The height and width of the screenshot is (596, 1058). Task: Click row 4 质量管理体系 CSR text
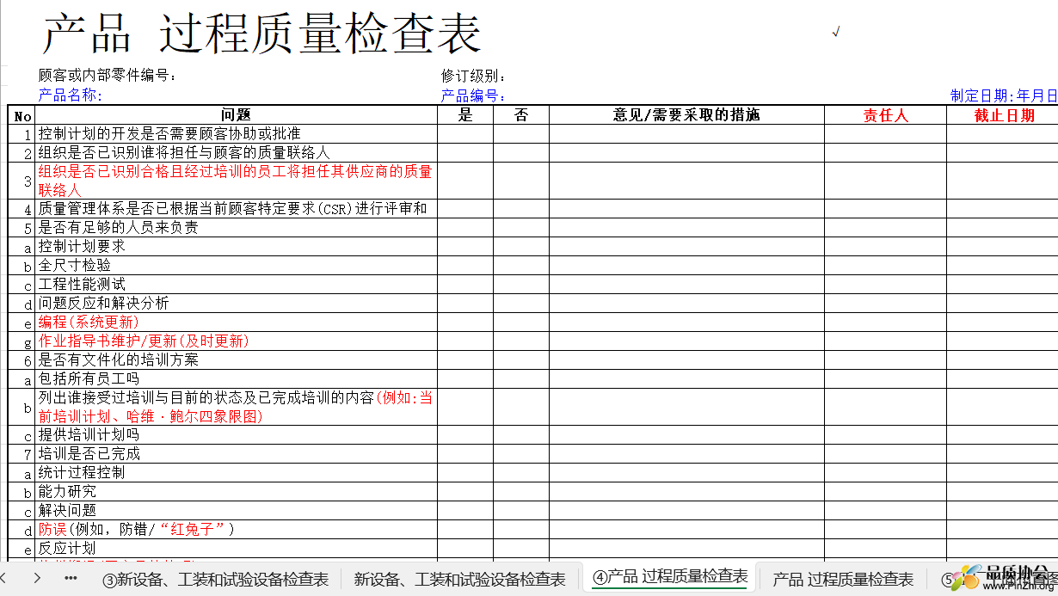point(237,209)
